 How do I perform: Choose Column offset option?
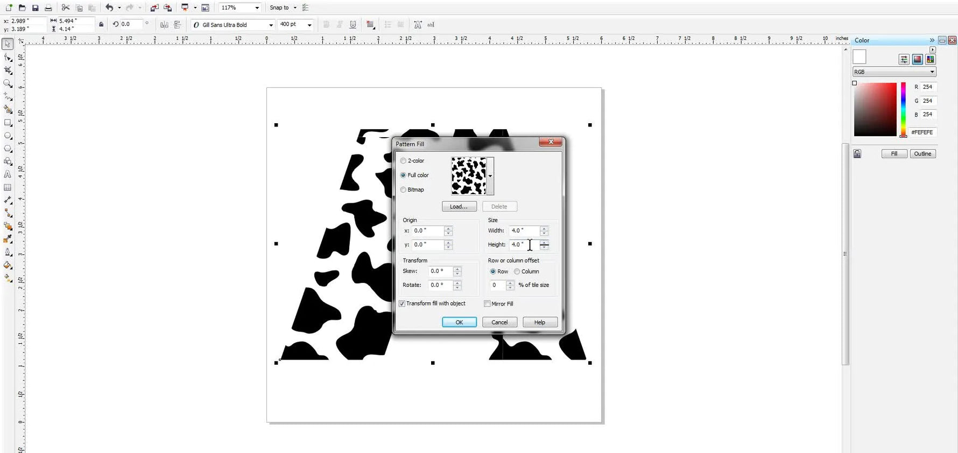pyautogui.click(x=517, y=271)
